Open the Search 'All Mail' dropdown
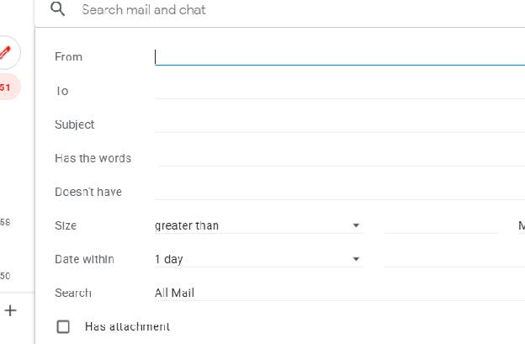The width and height of the screenshot is (525, 344). point(337,293)
